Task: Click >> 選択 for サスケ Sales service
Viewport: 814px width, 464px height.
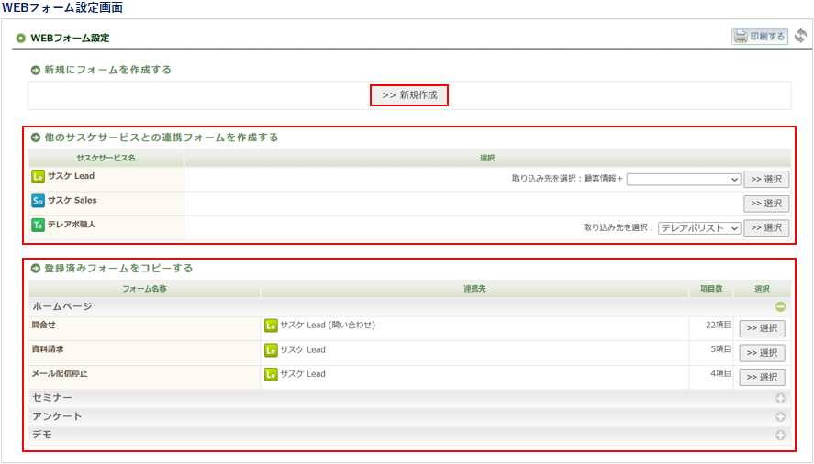Action: click(766, 204)
